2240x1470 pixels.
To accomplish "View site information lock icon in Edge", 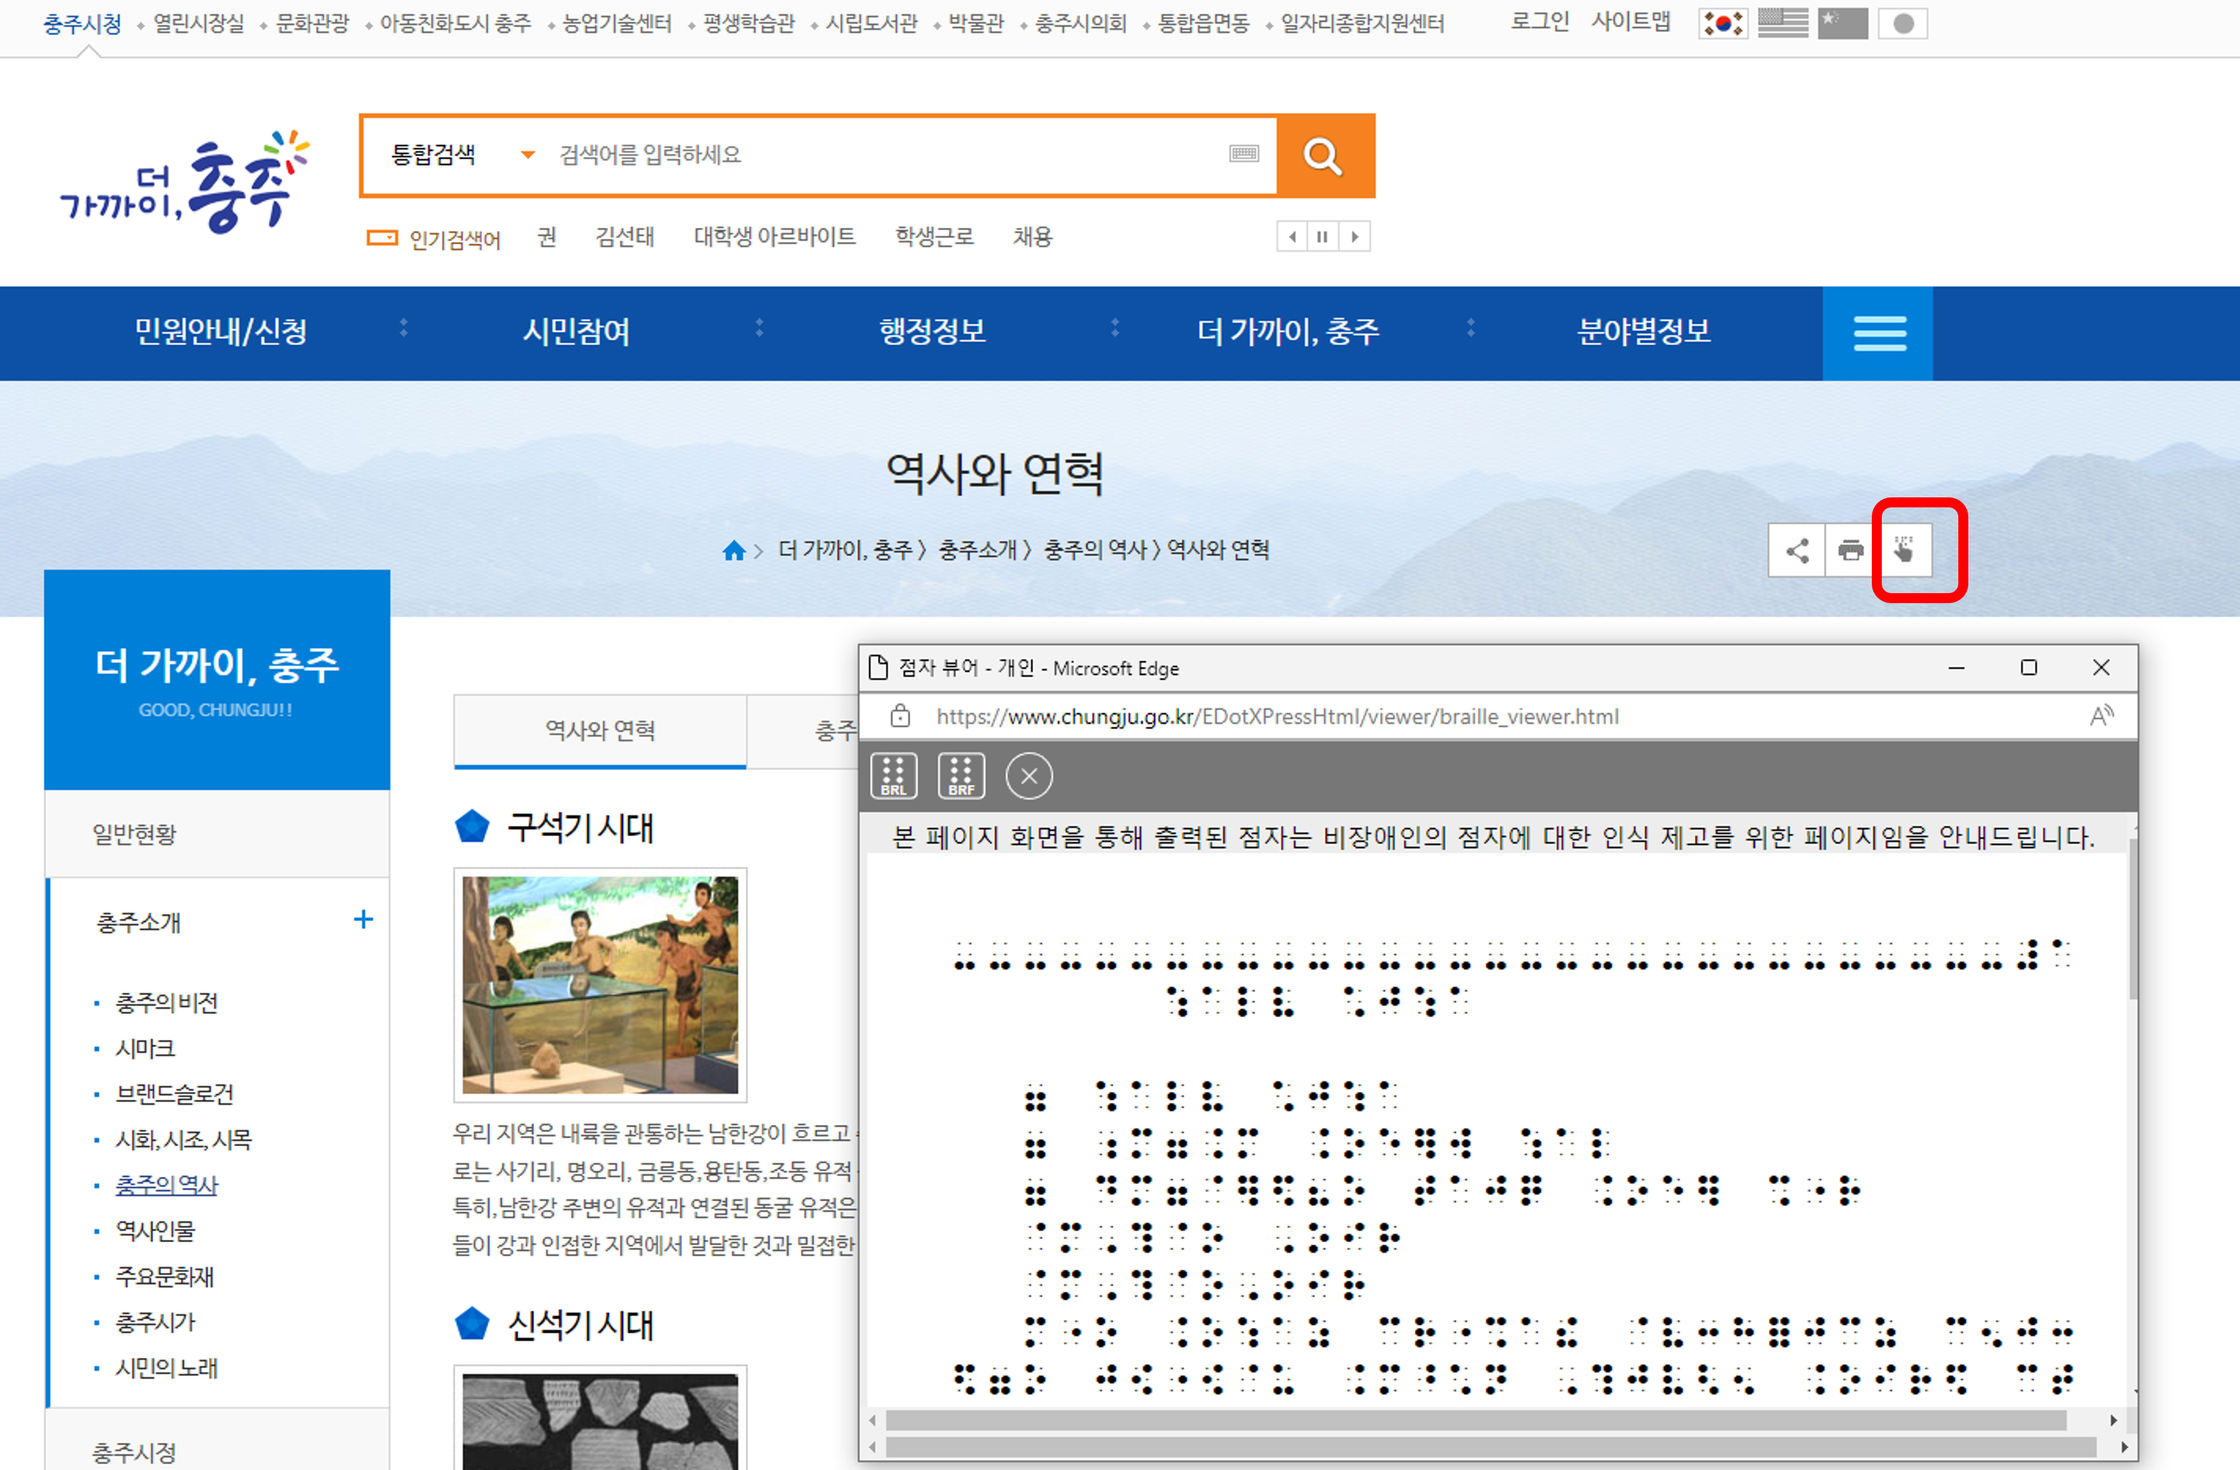I will click(899, 717).
